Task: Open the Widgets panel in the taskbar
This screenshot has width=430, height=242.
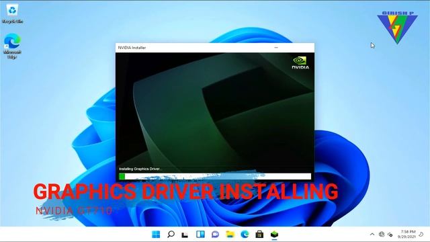Action: (200, 235)
